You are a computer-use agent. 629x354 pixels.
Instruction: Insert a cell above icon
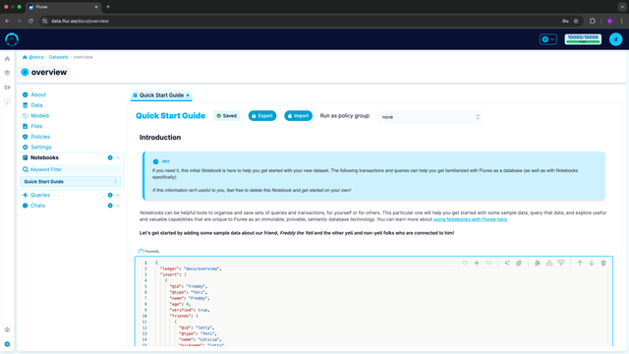coord(549,263)
